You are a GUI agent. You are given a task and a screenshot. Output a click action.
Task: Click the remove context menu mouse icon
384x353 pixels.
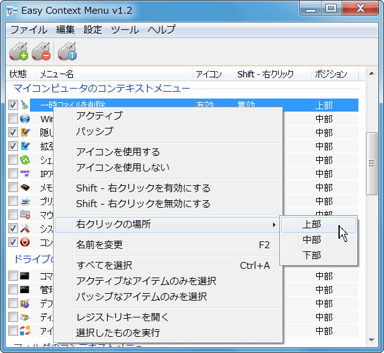coord(41,51)
